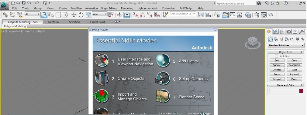Open the Modifiers menu
307x115 pixels.
click(76, 8)
